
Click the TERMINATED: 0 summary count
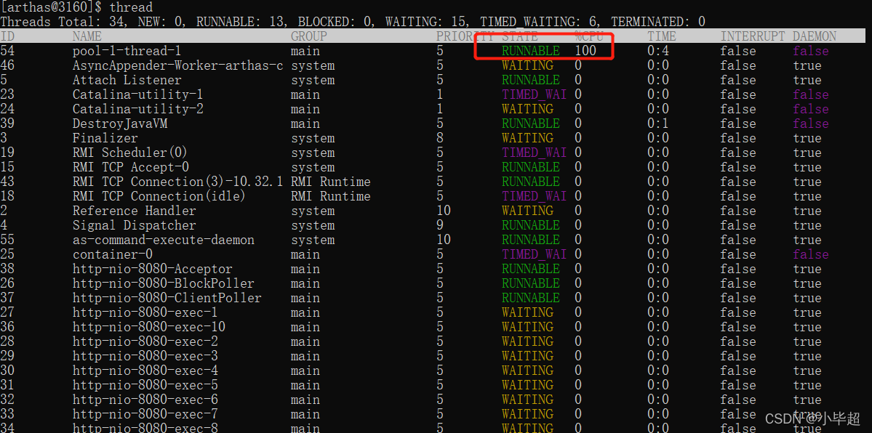tap(658, 23)
